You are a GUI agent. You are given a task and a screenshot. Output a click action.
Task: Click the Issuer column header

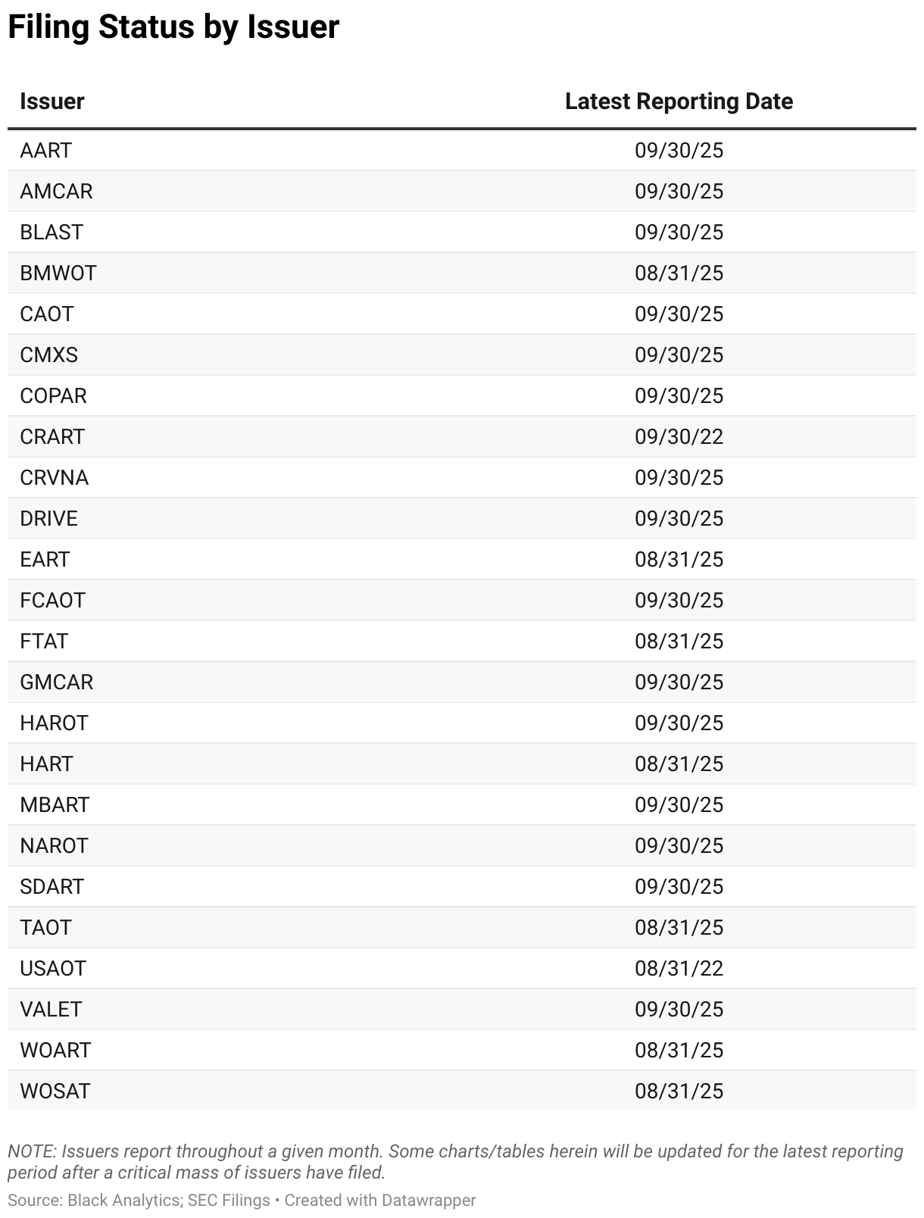pos(52,101)
